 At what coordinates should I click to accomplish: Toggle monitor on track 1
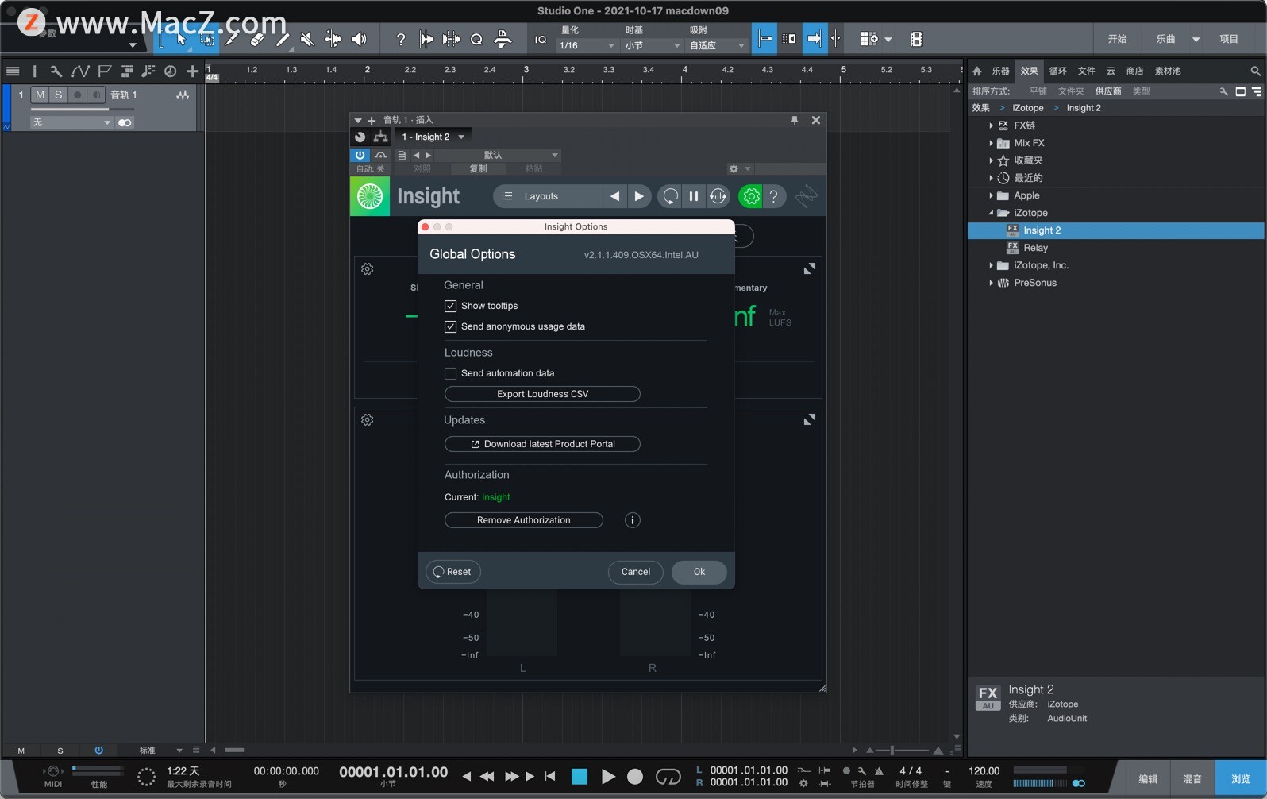point(95,95)
